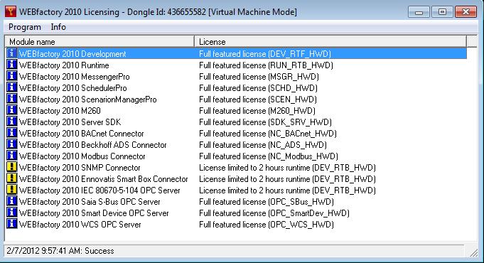Click Ennovatis Smart Box's 2 hours runtime license

click(x=287, y=179)
